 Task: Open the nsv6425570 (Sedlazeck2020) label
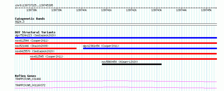pos(35,51)
